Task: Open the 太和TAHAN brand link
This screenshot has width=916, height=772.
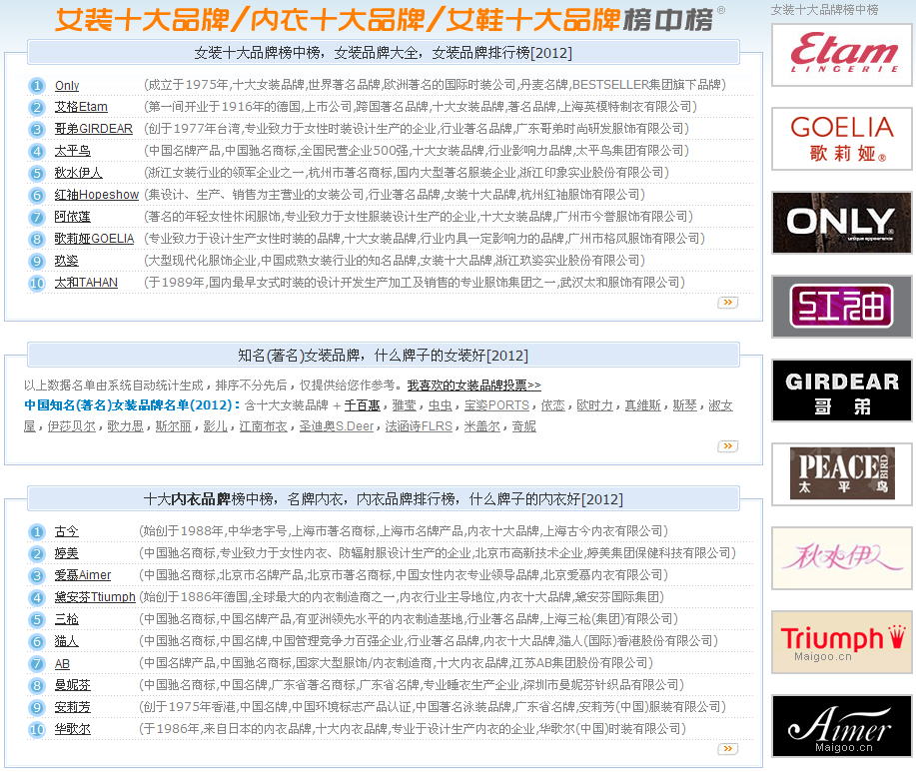Action: [86, 283]
